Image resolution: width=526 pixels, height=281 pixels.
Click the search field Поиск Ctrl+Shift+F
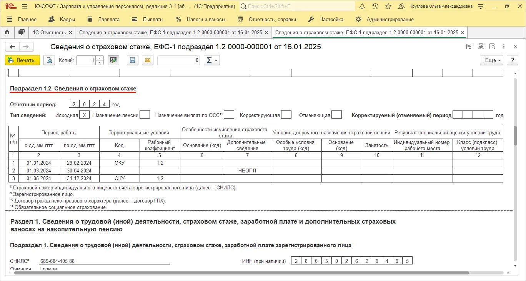(x=297, y=7)
